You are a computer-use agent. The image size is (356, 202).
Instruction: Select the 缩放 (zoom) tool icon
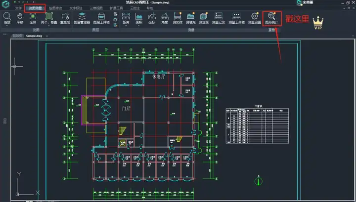tap(7, 16)
